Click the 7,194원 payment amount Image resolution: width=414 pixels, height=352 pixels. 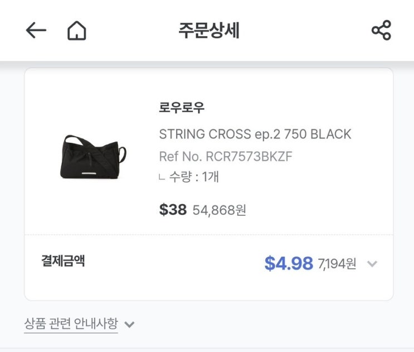pos(337,264)
